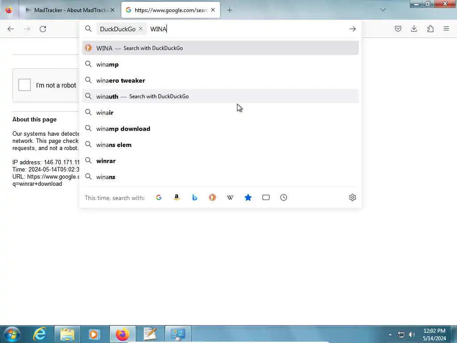Remove DuckDuckGo search mode chip

click(x=141, y=29)
